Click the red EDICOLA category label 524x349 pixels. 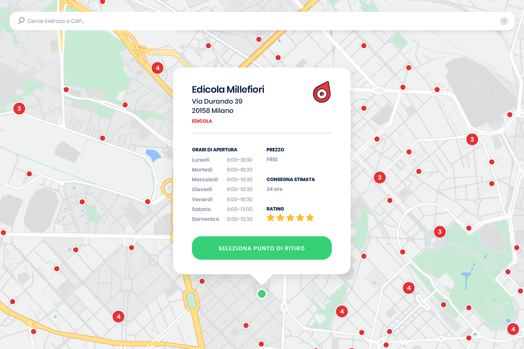click(x=202, y=121)
